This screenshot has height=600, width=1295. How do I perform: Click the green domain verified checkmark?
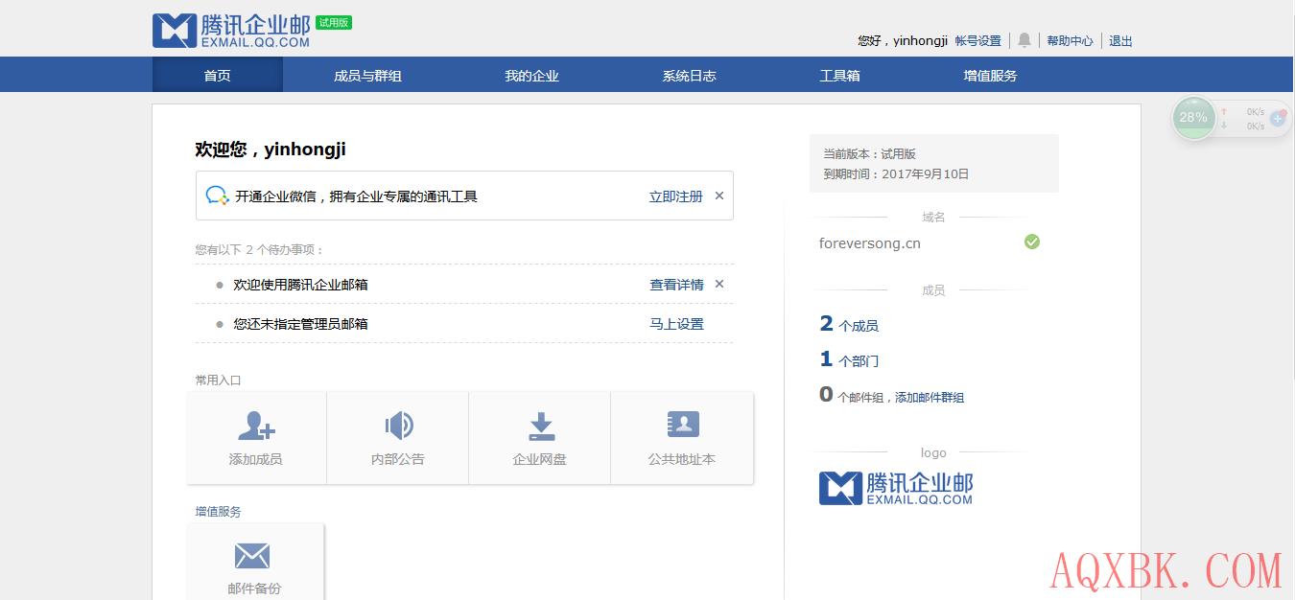[1032, 242]
